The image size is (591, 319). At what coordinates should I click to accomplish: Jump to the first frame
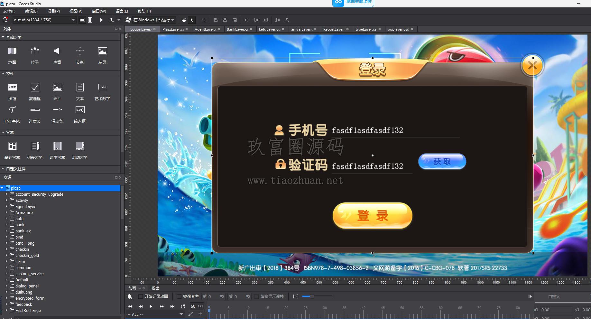point(130,306)
